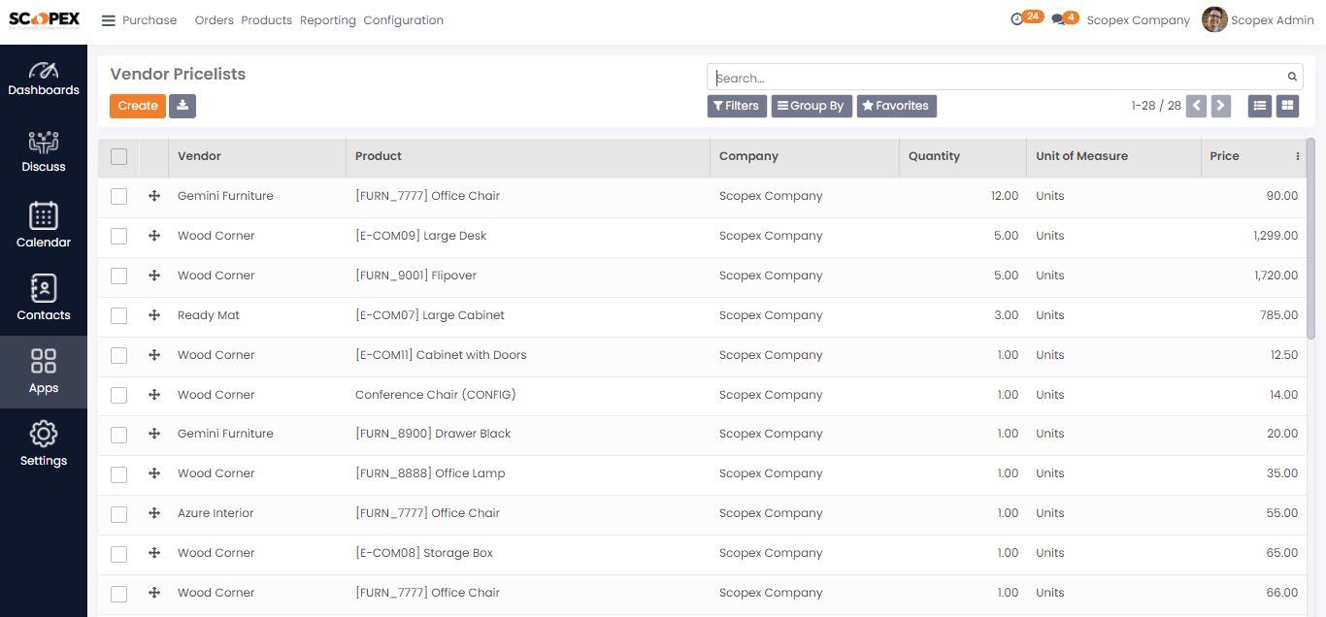This screenshot has width=1326, height=617.
Task: Check the Ready Mat Large Cabinet row checkbox
Action: click(x=118, y=315)
